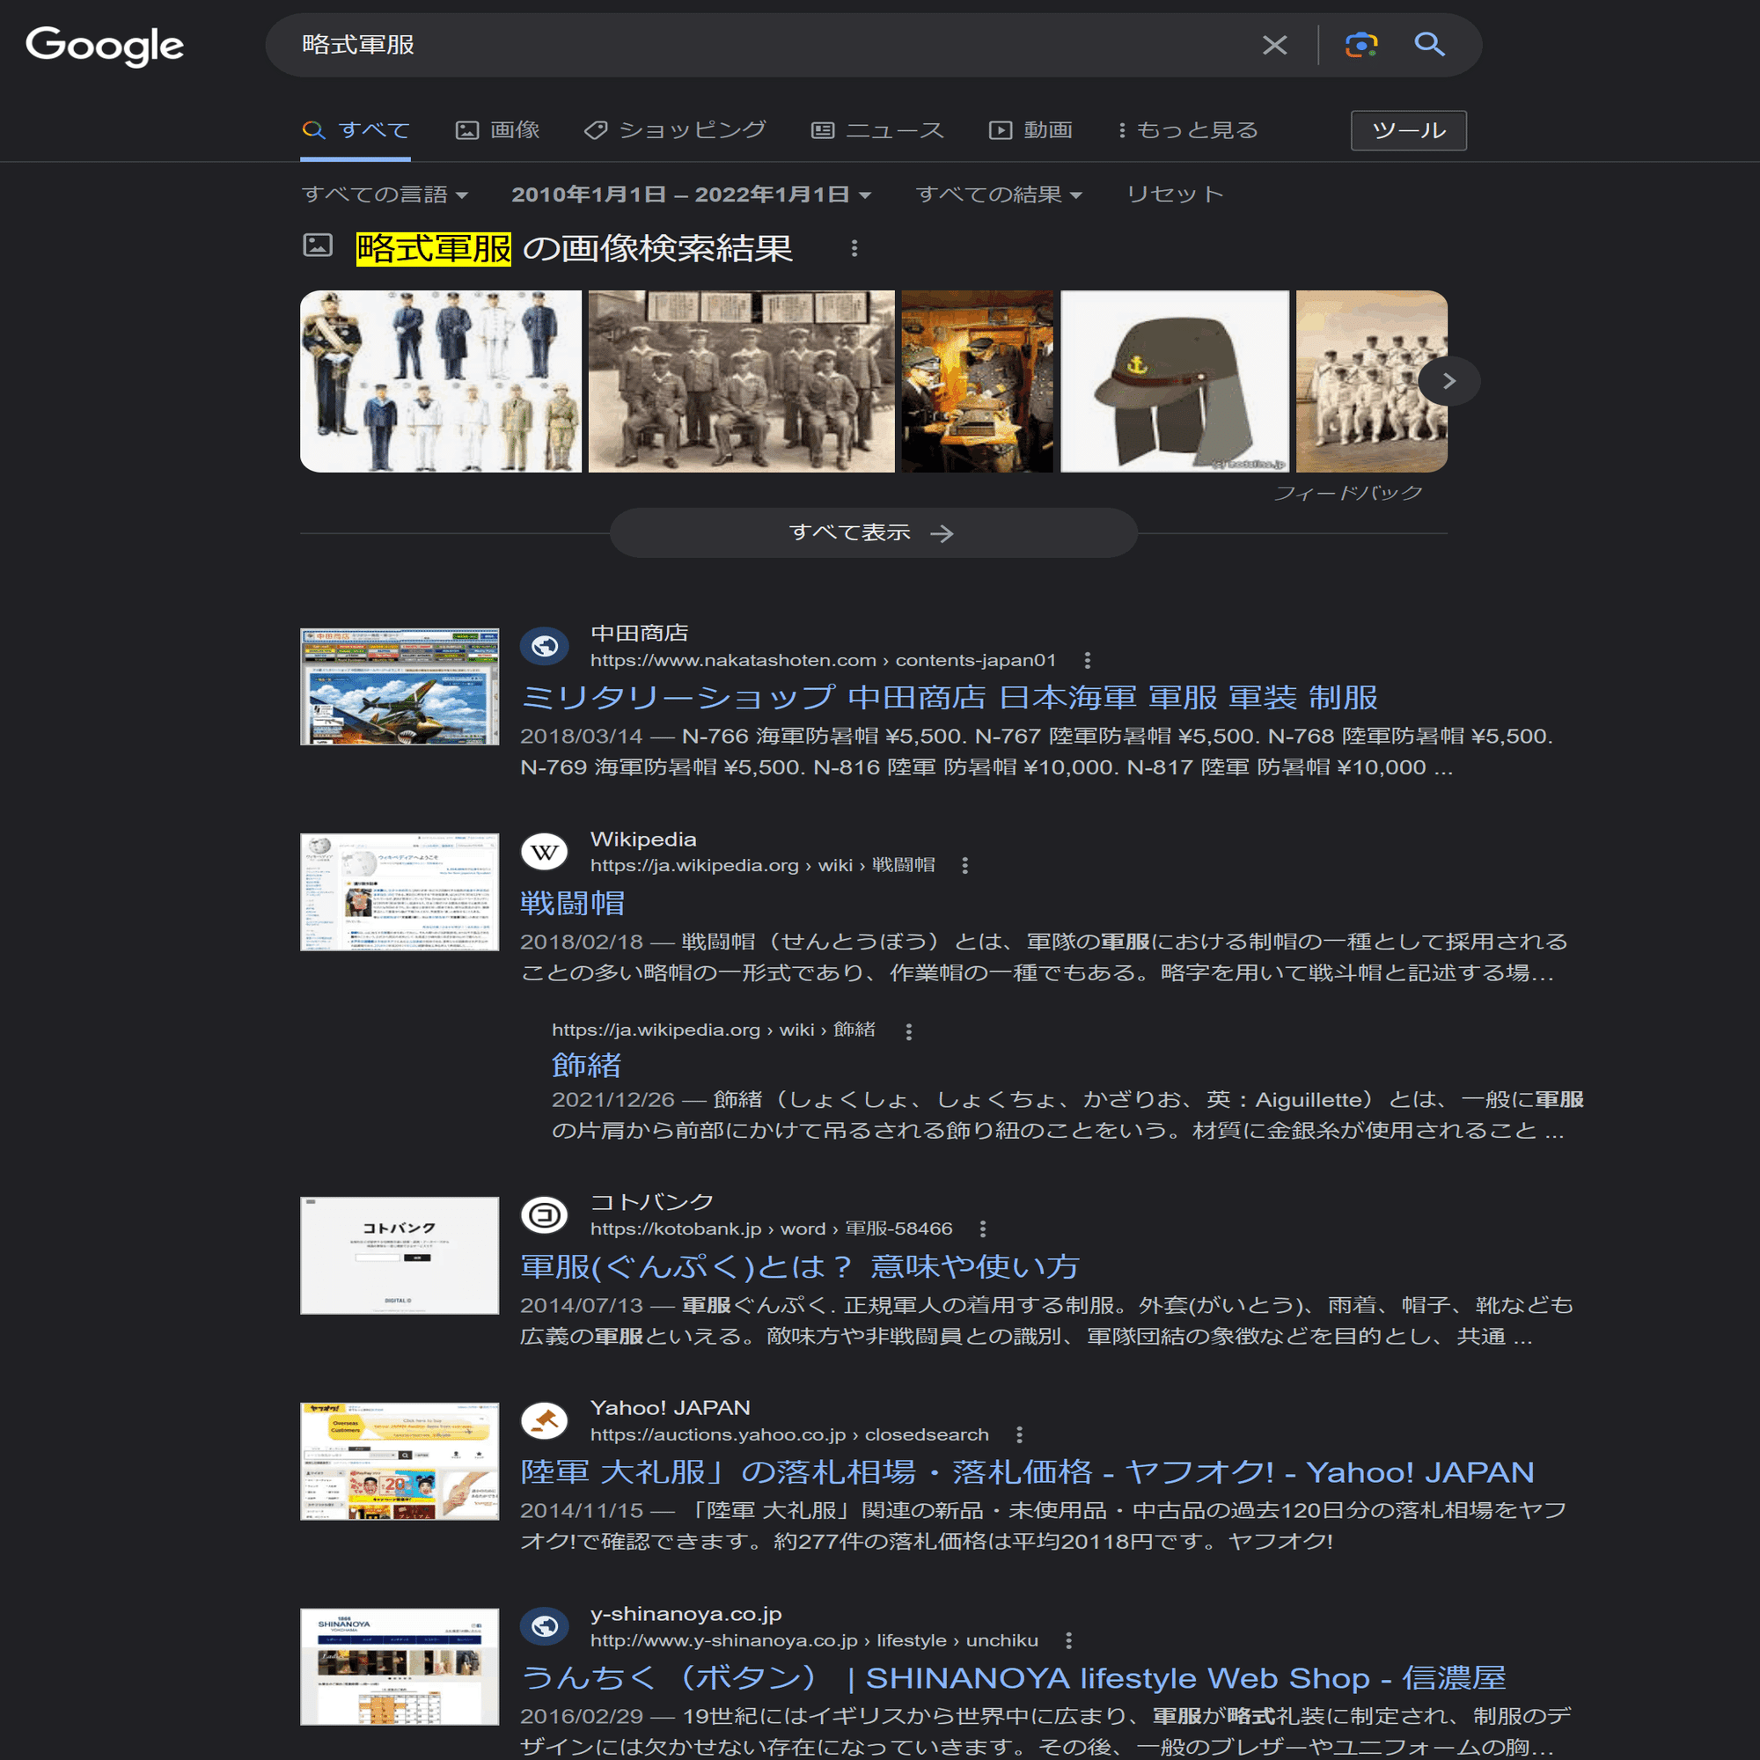The image size is (1760, 1760).
Task: Open 軍服(ぐんぷく)とは？ 意味や使い方 result
Action: tap(799, 1267)
